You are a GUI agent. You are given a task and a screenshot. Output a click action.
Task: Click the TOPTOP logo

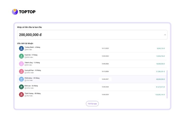pos(24,12)
